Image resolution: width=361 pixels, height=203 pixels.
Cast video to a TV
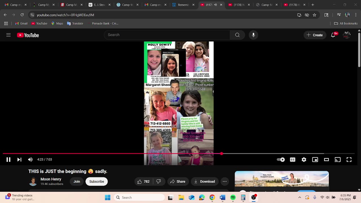pyautogui.click(x=338, y=160)
